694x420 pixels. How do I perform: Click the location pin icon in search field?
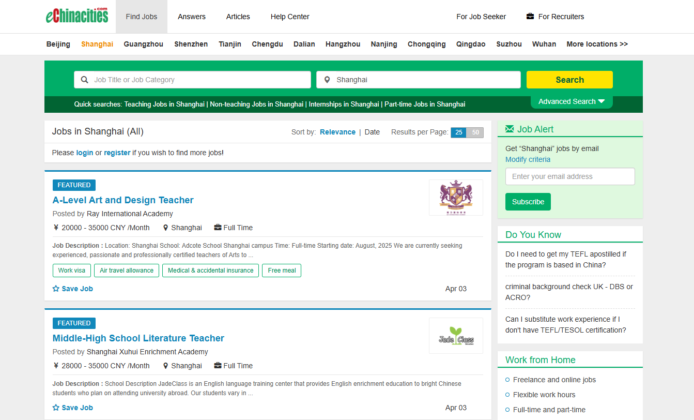tap(327, 80)
